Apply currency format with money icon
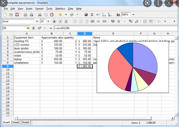 coord(113,21)
